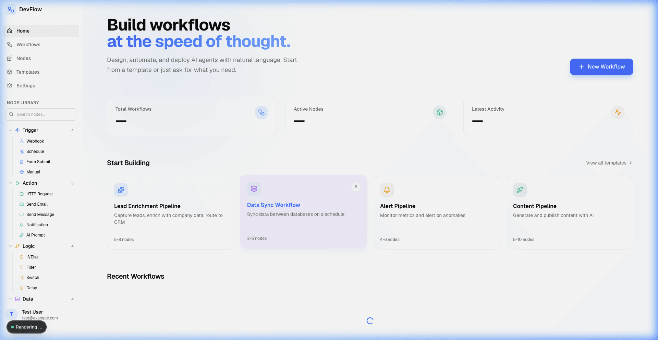Select the AI Prompt action node
Screen dimensions: 658x340
tap(36, 235)
